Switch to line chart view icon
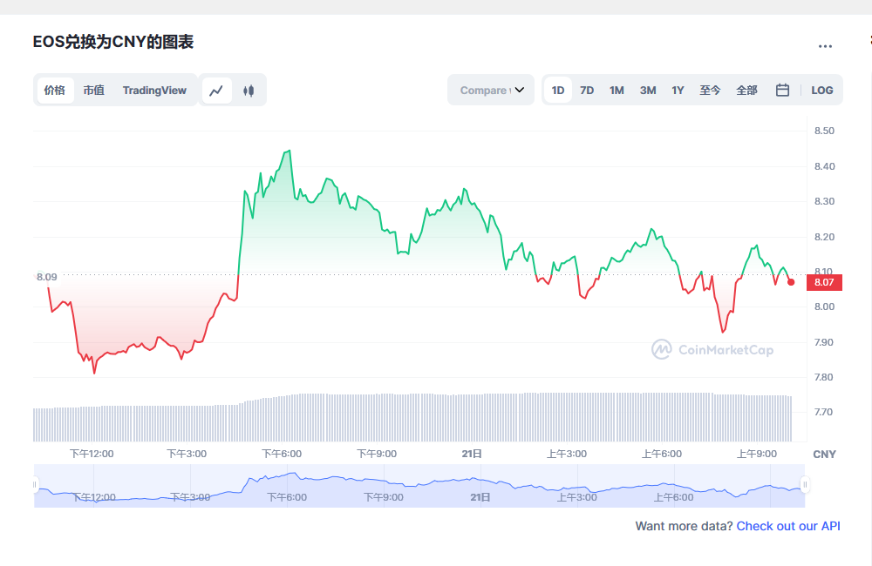Image resolution: width=872 pixels, height=566 pixels. point(217,90)
